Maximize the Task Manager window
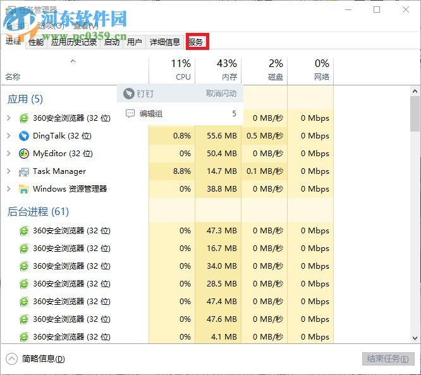This screenshot has width=421, height=375. tap(377, 10)
